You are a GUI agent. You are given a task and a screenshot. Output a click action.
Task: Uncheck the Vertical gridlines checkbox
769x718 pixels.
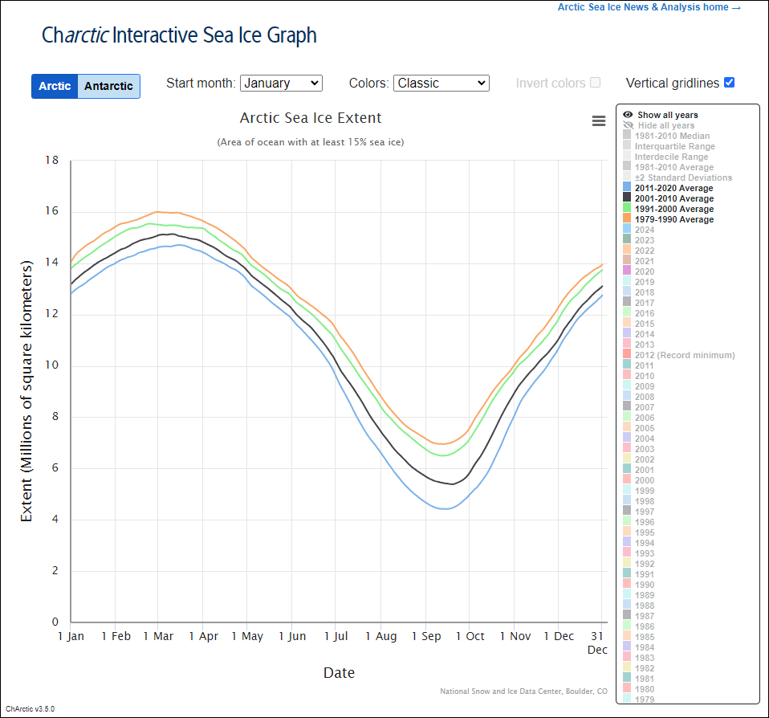[x=729, y=83]
